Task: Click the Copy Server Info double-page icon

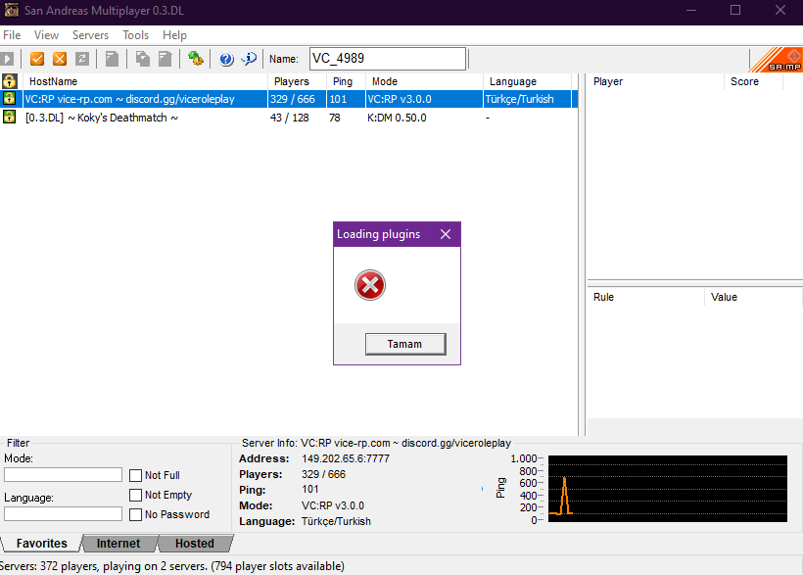Action: 143,59
